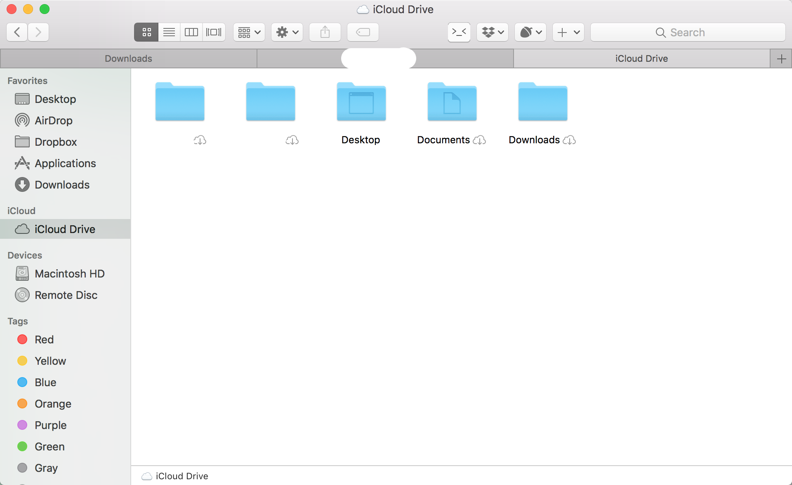792x485 pixels.
Task: Click cloud download icon under first unnamed folder
Action: click(x=200, y=140)
